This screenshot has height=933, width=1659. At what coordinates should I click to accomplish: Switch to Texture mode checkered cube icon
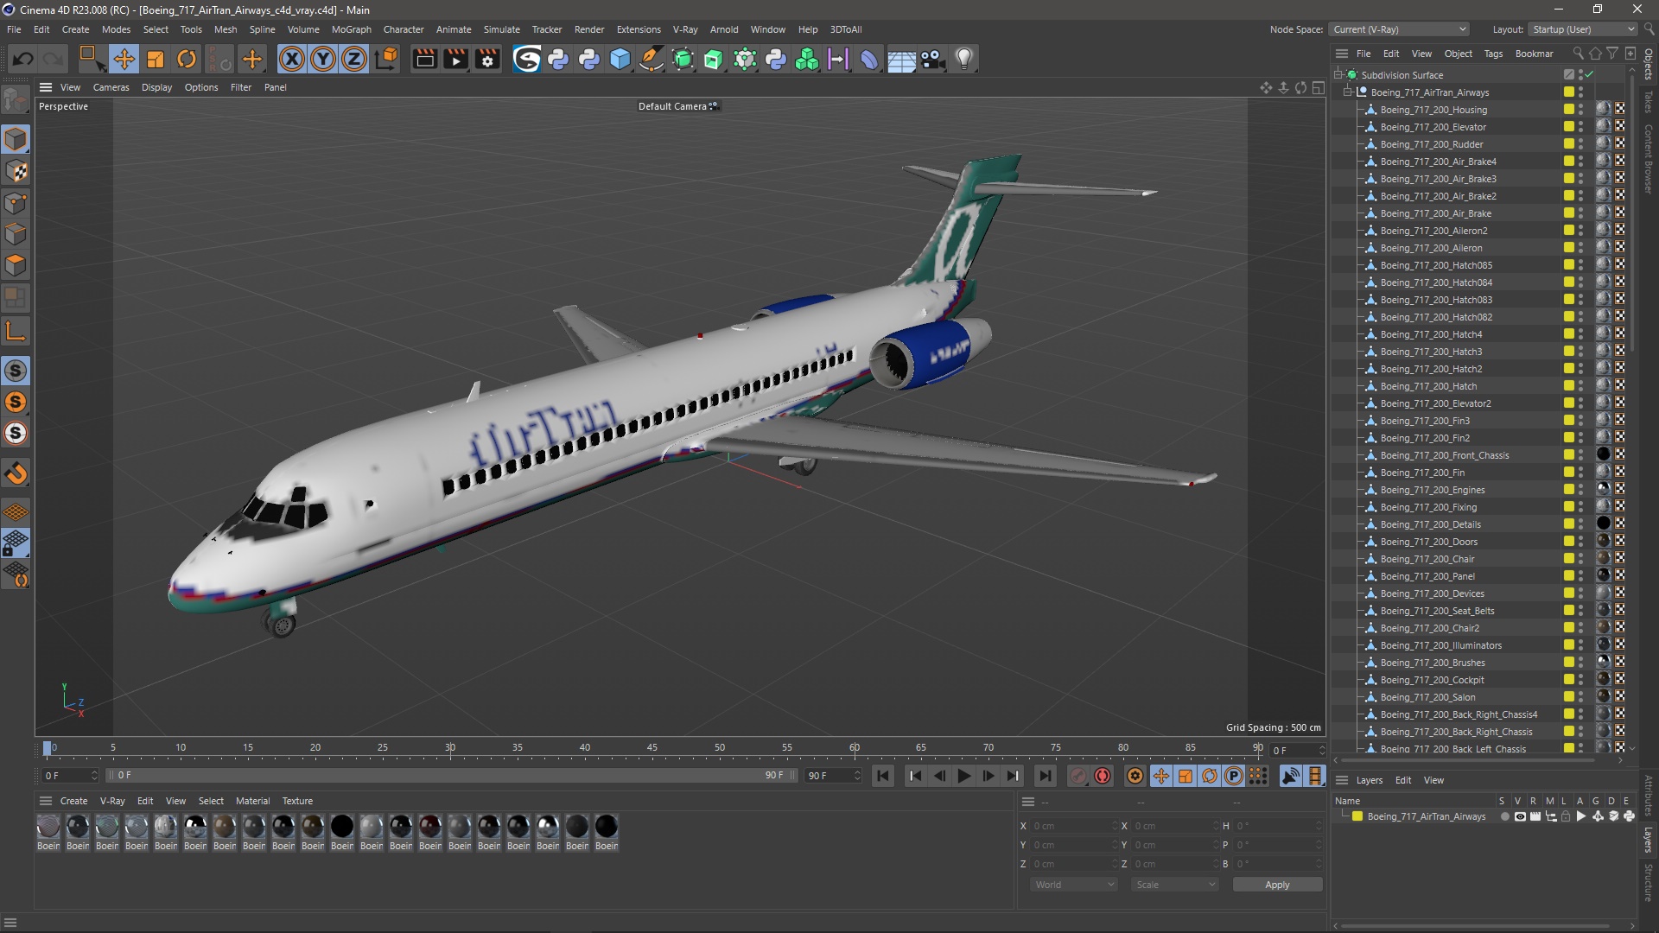16,171
